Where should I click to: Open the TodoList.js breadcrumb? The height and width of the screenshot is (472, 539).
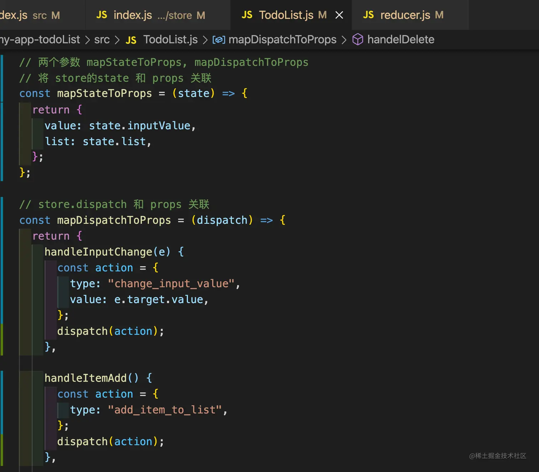click(170, 40)
